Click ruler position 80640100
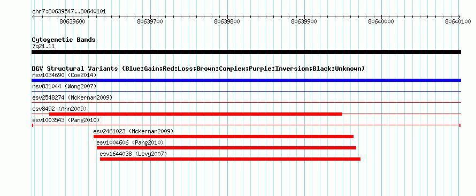 458,21
